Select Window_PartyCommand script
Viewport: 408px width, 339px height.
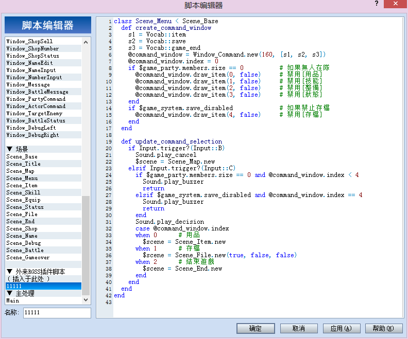[x=43, y=99]
